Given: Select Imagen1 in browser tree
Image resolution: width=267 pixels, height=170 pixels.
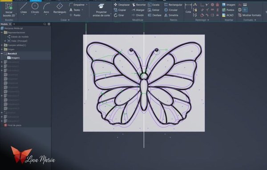Looking at the screenshot, I should [x=13, y=58].
